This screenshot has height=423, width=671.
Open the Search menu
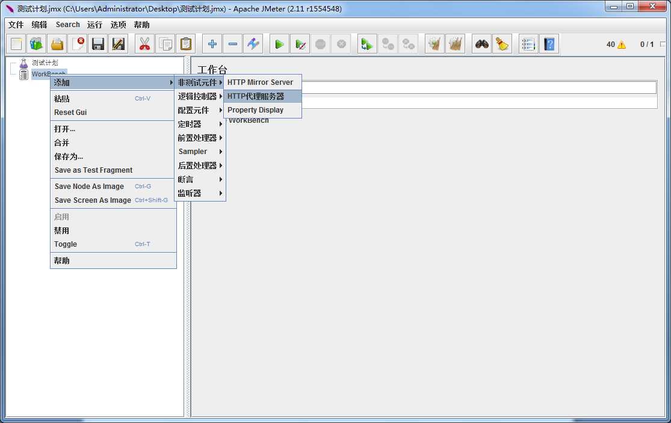pos(67,25)
